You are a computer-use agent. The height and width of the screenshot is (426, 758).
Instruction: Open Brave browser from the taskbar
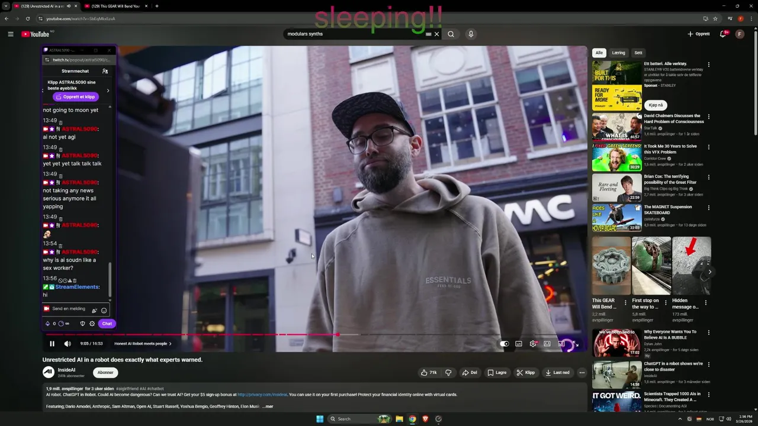click(425, 419)
